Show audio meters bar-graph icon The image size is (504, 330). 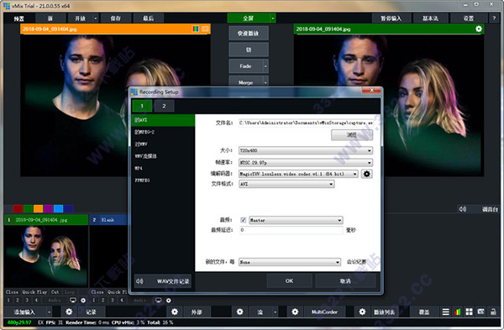tap(458, 312)
